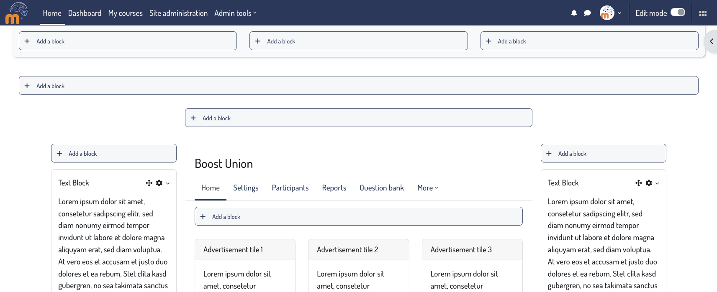Add a block in the full-width region
Screen dimensions: 717x292
coord(358,86)
